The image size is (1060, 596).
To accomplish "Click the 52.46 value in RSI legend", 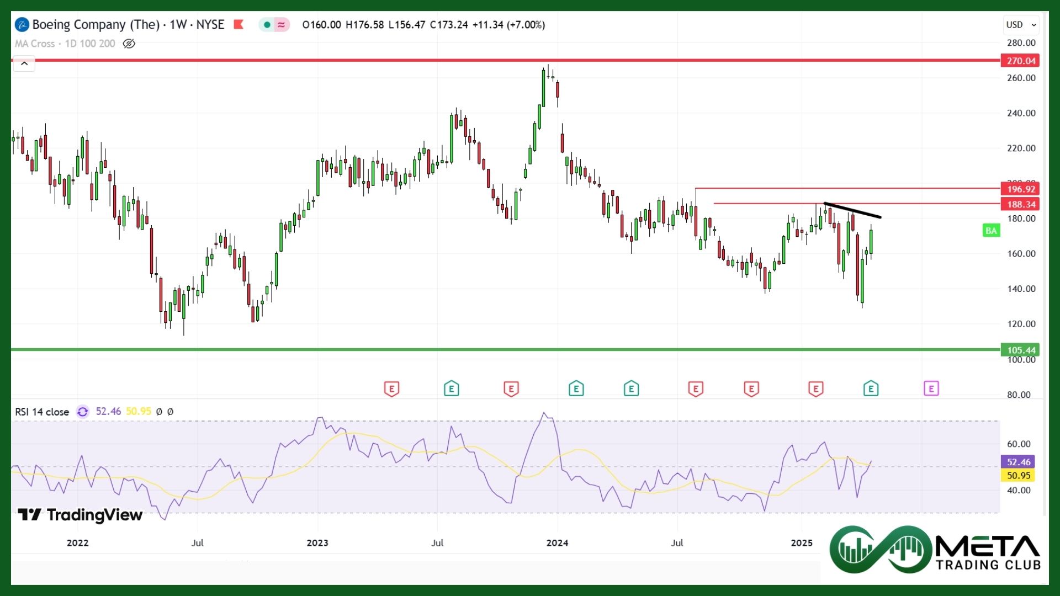I will pyautogui.click(x=108, y=412).
